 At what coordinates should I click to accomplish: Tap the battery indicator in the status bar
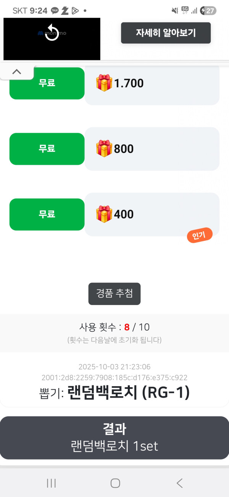pyautogui.click(x=208, y=11)
